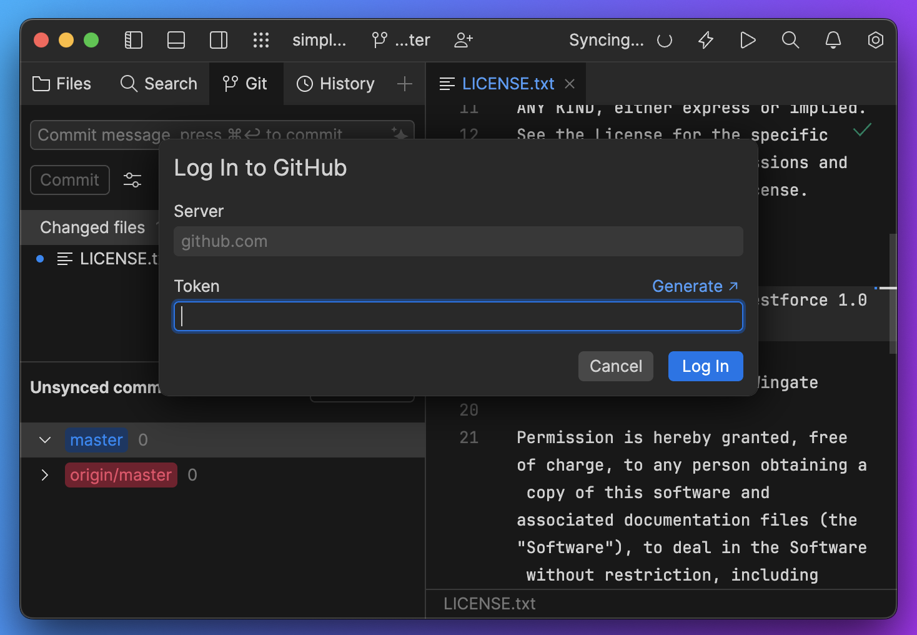The image size is (917, 635).
Task: Add a new panel tab with plus icon
Action: point(405,84)
